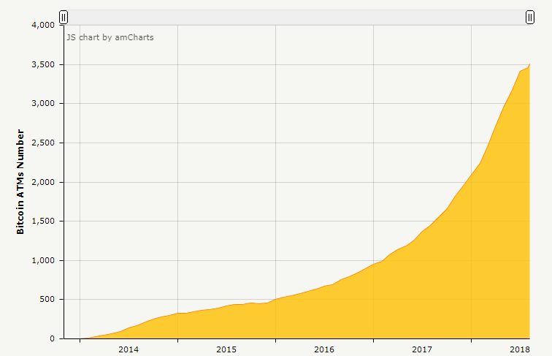The width and height of the screenshot is (552, 356).
Task: Click the chart scrollbar track between the handles
Action: [x=296, y=18]
